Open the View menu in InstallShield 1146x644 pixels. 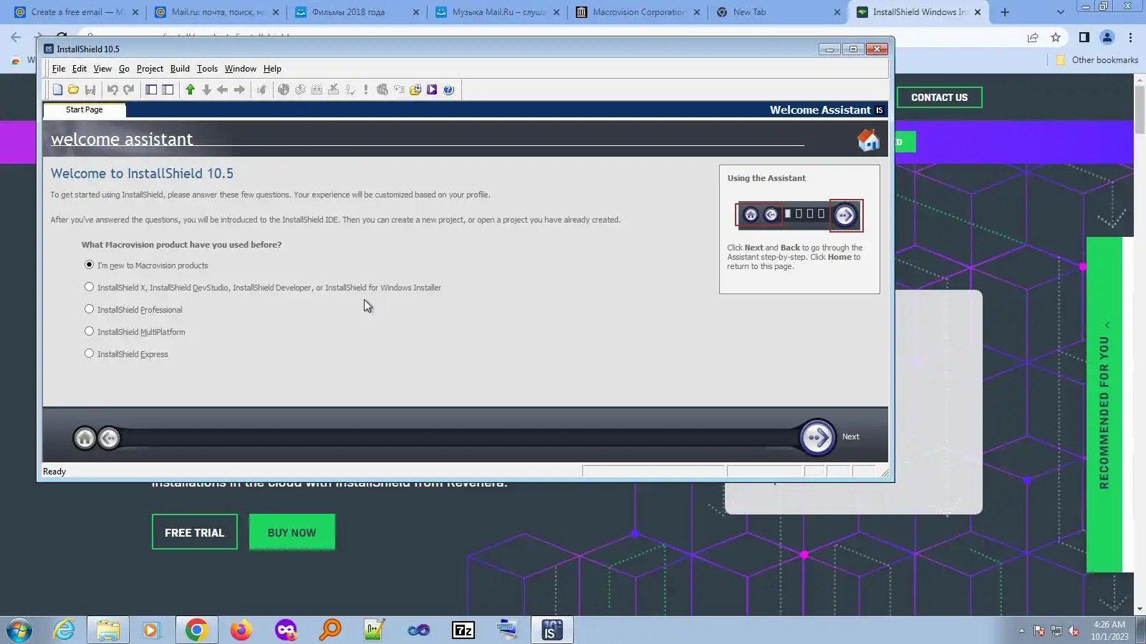102,69
